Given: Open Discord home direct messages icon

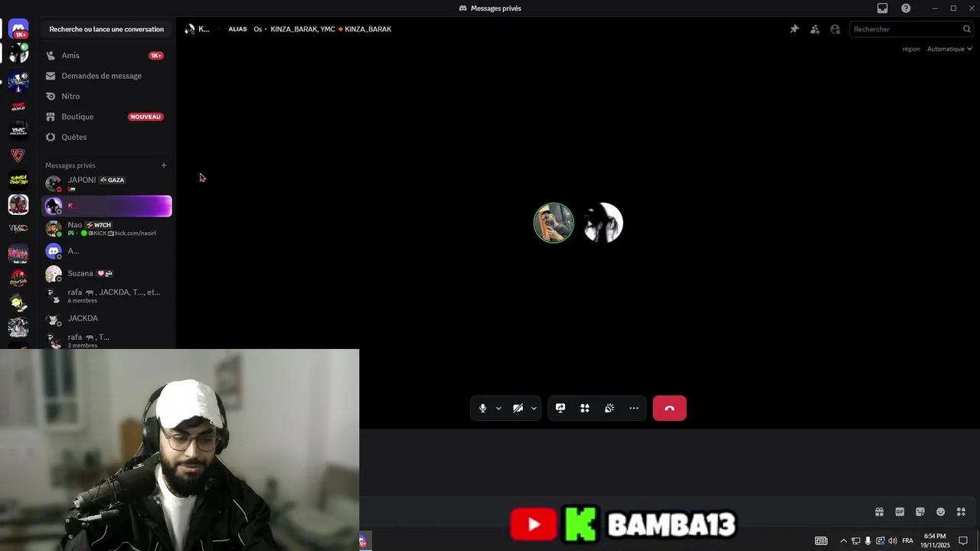Looking at the screenshot, I should 18,29.
